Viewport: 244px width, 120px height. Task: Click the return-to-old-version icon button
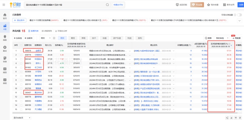177,5
